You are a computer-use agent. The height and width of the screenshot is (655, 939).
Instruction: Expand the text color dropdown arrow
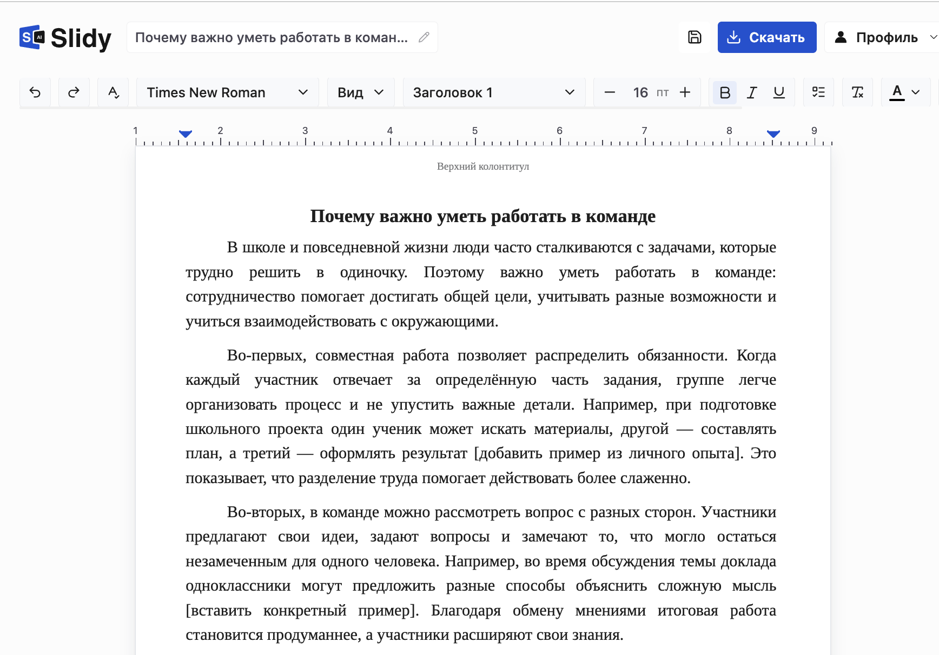tap(916, 92)
